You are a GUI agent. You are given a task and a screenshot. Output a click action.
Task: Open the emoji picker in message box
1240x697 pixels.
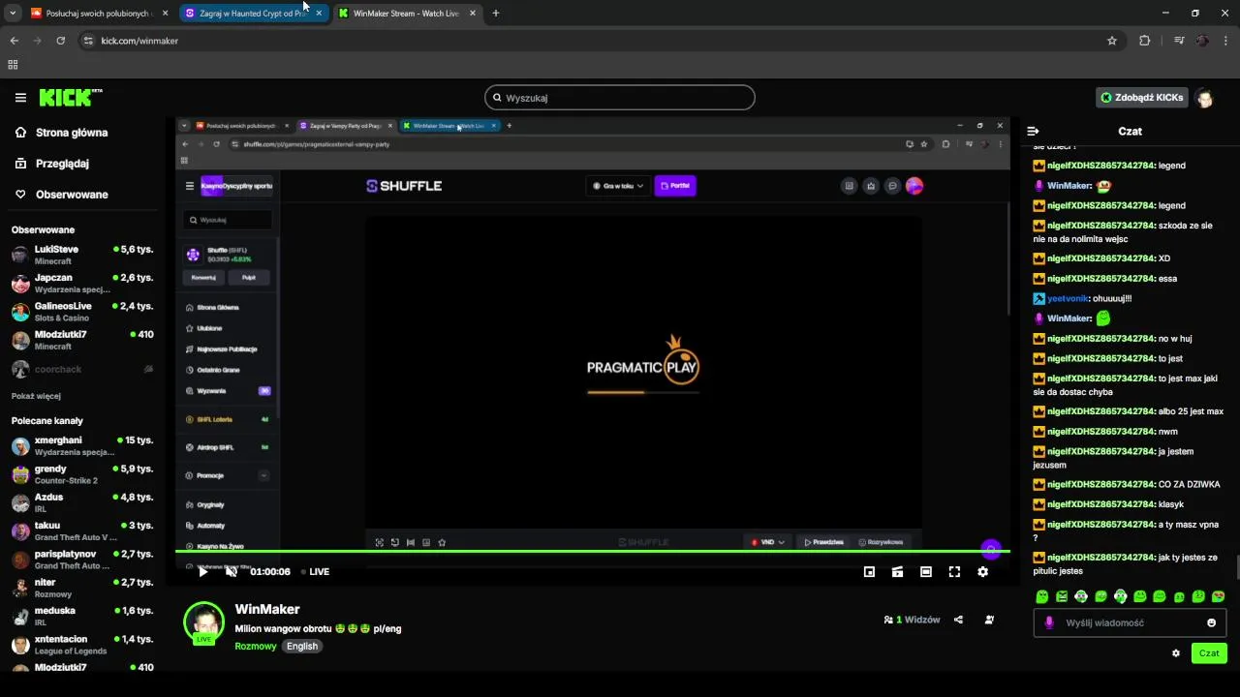pyautogui.click(x=1211, y=622)
